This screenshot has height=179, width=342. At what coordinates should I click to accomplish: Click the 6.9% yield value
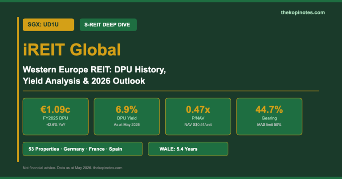pos(127,109)
